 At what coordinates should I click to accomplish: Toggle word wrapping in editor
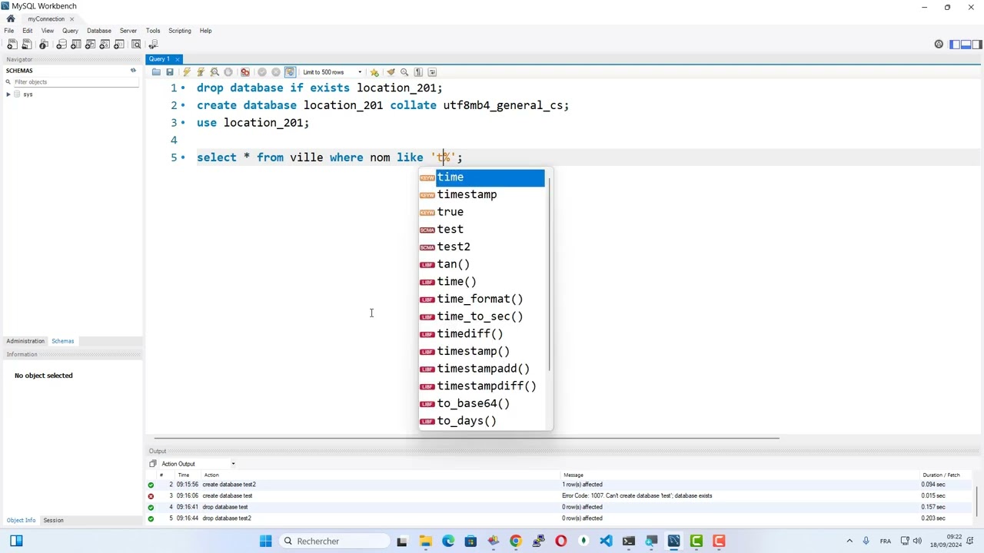coord(432,72)
